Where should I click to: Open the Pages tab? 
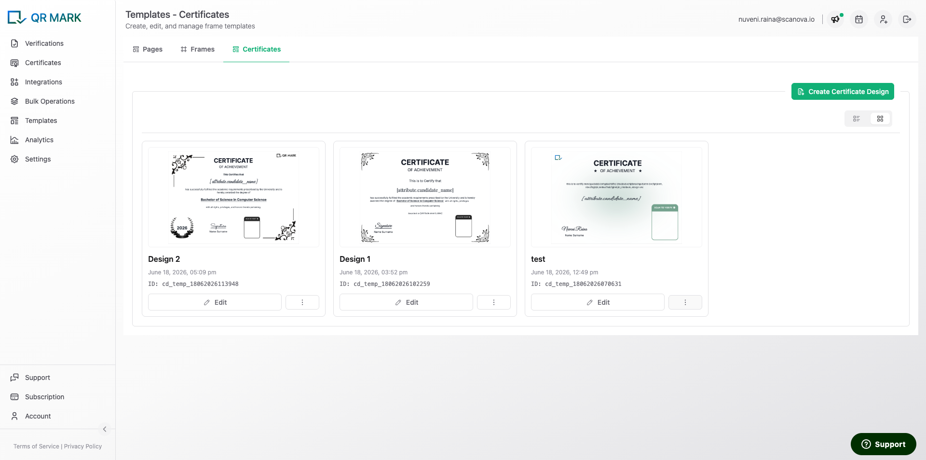tap(148, 49)
